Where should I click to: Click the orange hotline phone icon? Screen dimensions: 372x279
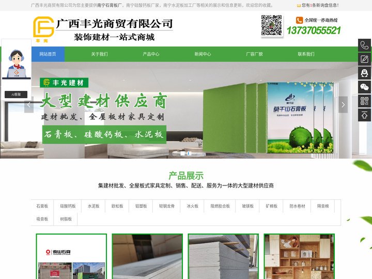[299, 20]
